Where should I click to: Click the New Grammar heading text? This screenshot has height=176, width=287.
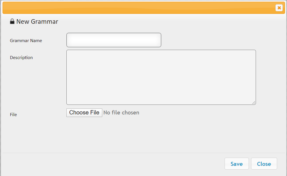tap(37, 21)
